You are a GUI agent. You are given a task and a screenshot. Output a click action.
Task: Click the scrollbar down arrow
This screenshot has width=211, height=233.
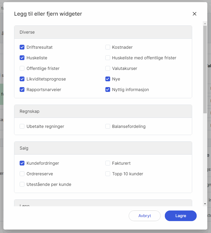(205, 204)
